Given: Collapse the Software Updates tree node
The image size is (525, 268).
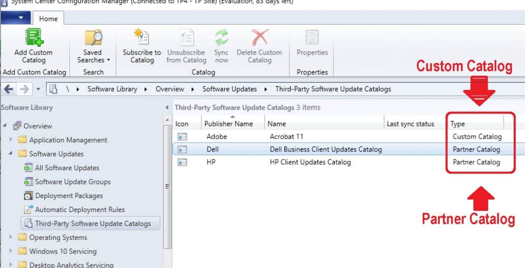Looking at the screenshot, I should [10, 153].
